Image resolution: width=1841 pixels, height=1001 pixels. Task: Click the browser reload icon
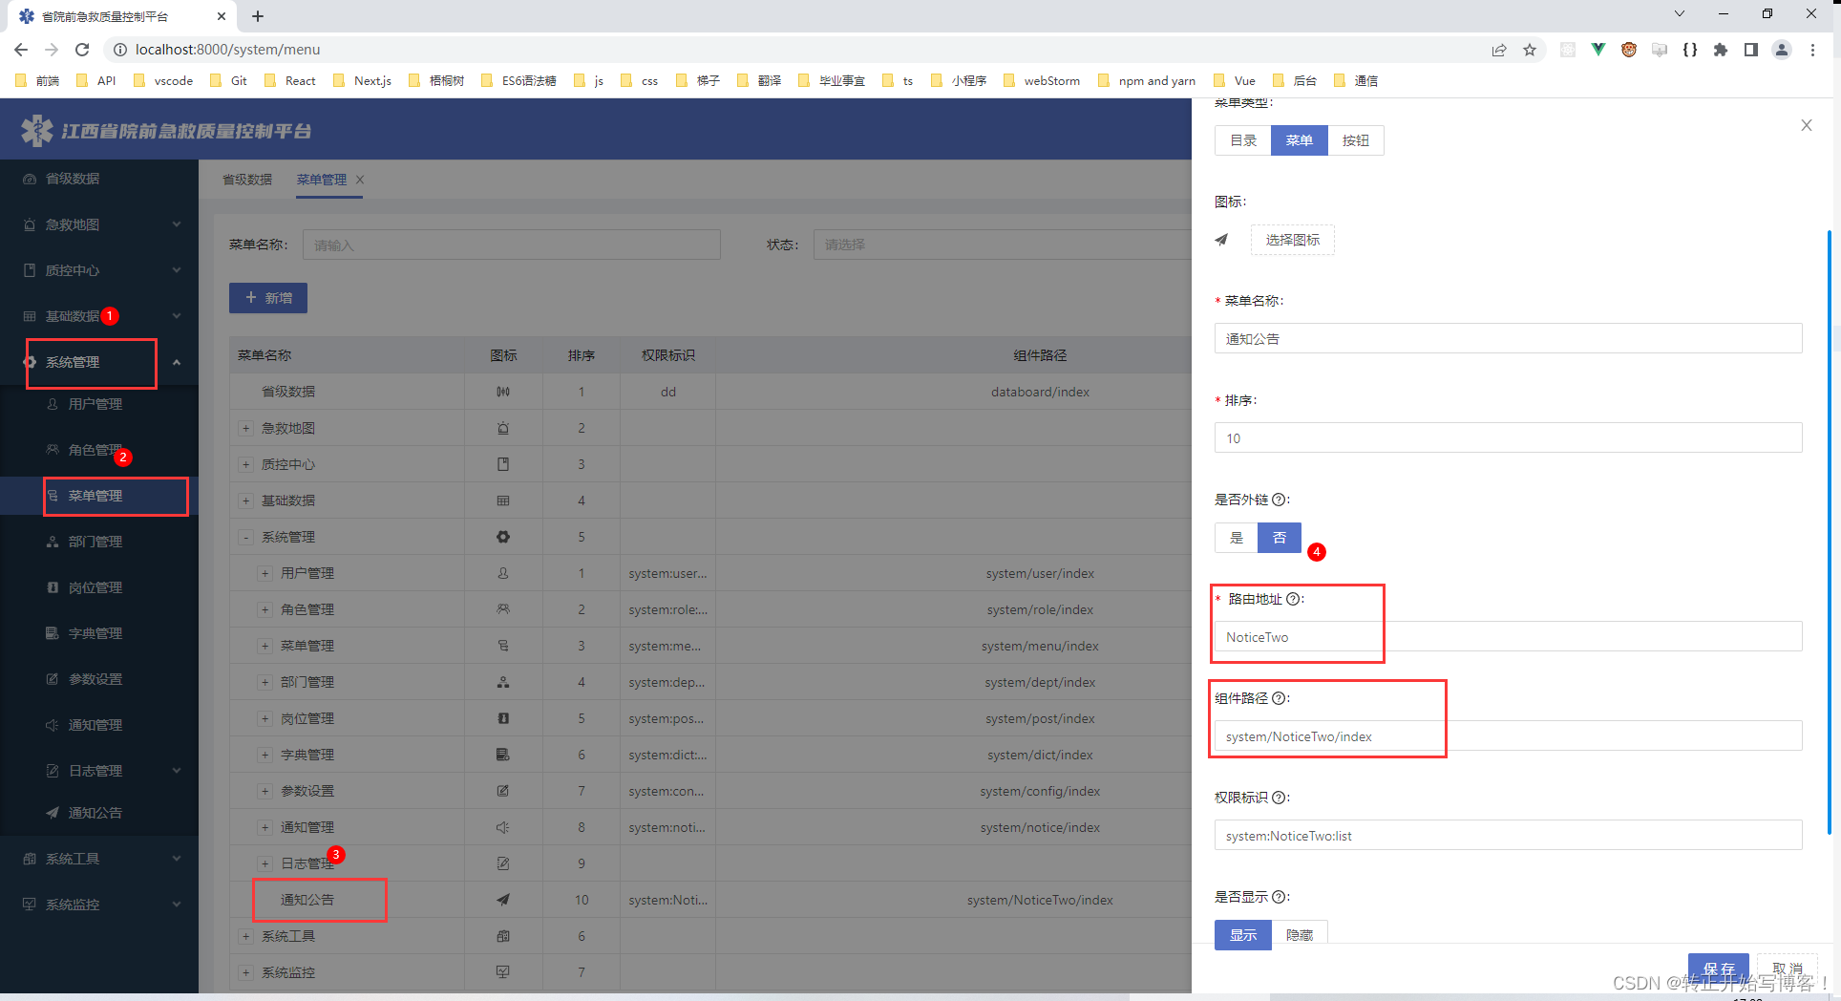[82, 50]
